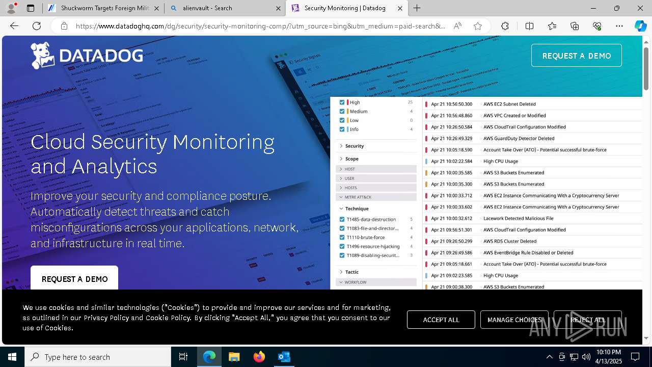Click the browser address bar URL

(x=260, y=26)
